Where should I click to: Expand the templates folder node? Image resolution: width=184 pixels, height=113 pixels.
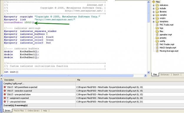pyautogui.click(x=153, y=22)
